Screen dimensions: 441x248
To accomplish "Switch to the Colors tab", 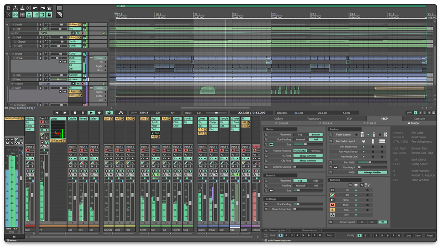I will [x=279, y=118].
